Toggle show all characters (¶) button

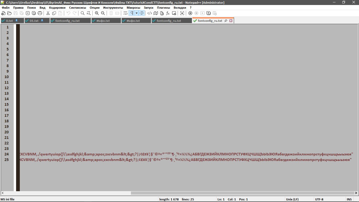[131, 13]
